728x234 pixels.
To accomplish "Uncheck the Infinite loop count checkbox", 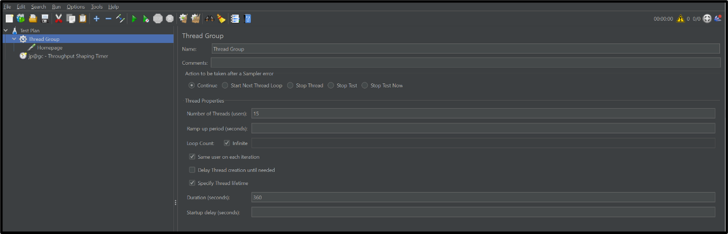I will (x=227, y=143).
